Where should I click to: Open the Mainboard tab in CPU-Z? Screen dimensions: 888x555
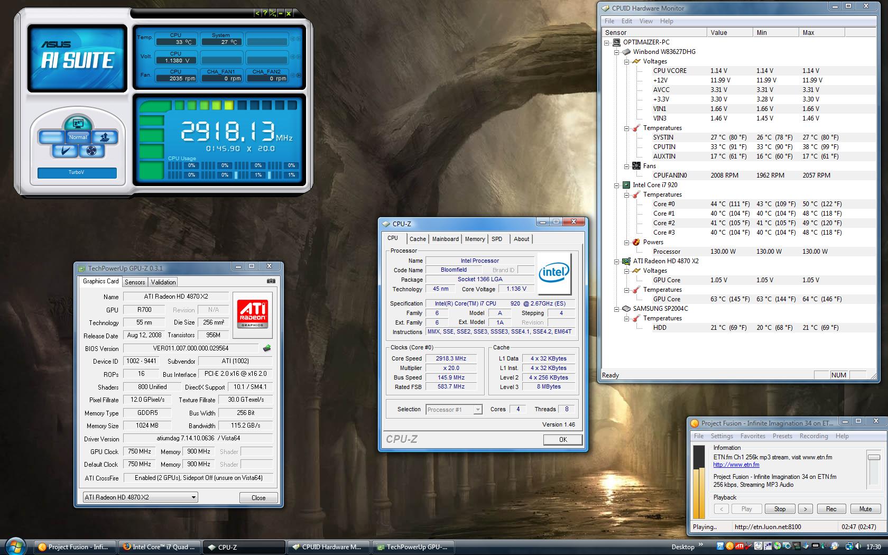coord(446,239)
